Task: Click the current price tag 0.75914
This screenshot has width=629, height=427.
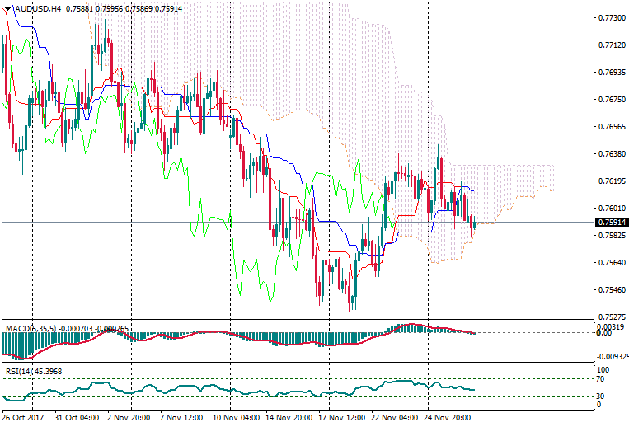Action: (x=609, y=223)
